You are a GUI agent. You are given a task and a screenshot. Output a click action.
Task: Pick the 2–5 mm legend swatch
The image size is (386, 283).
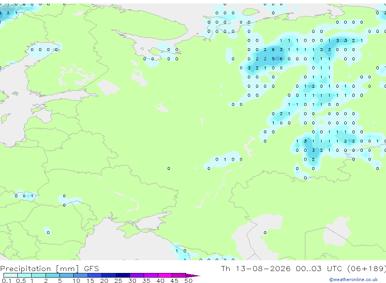pos(52,275)
